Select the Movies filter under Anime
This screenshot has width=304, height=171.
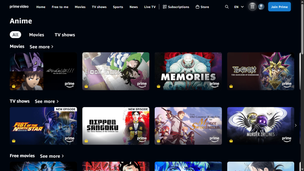coord(37,35)
